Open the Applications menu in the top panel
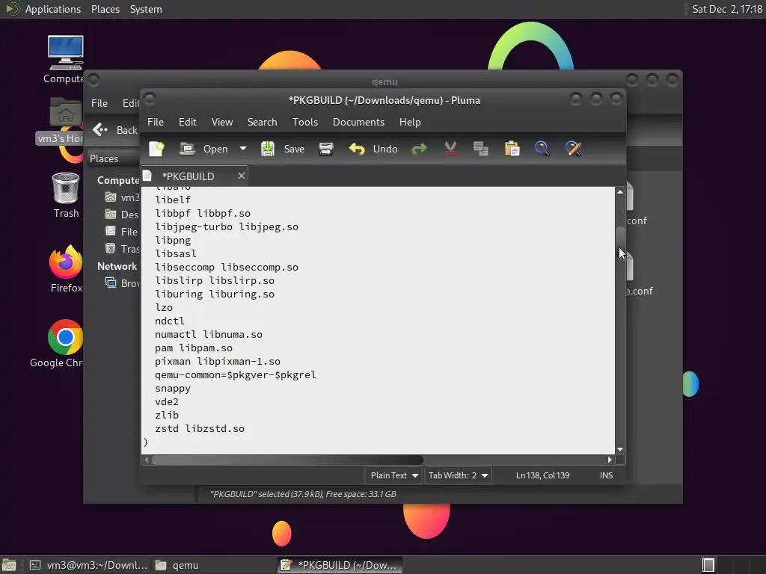The height and width of the screenshot is (574, 766). point(53,9)
